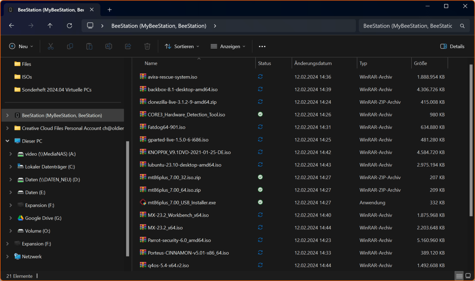This screenshot has width=475, height=281.
Task: Select the BeeStation window tab
Action: tap(52, 9)
